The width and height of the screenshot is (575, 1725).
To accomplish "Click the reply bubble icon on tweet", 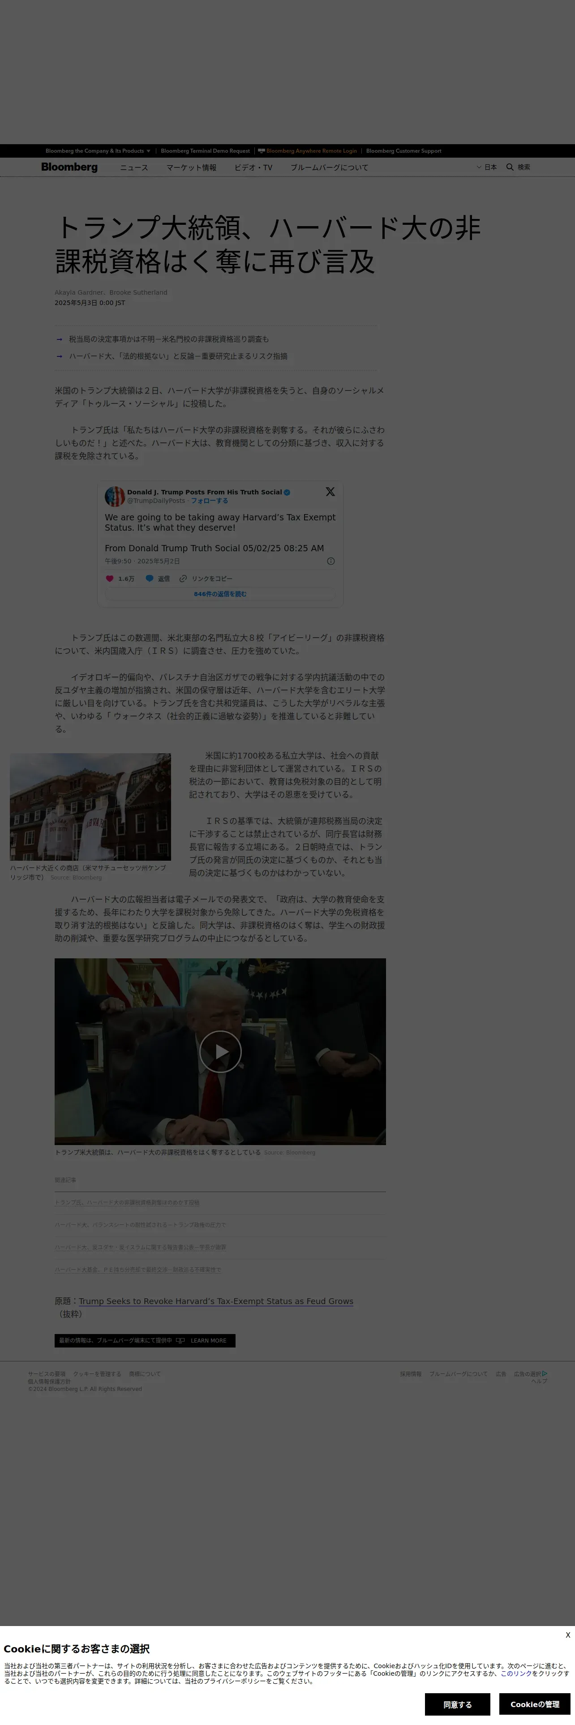I will pos(149,579).
